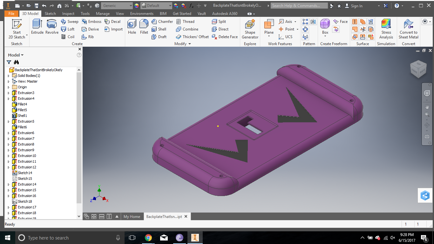
Task: Switch to the Sketch ribbon tab
Action: coord(50,14)
